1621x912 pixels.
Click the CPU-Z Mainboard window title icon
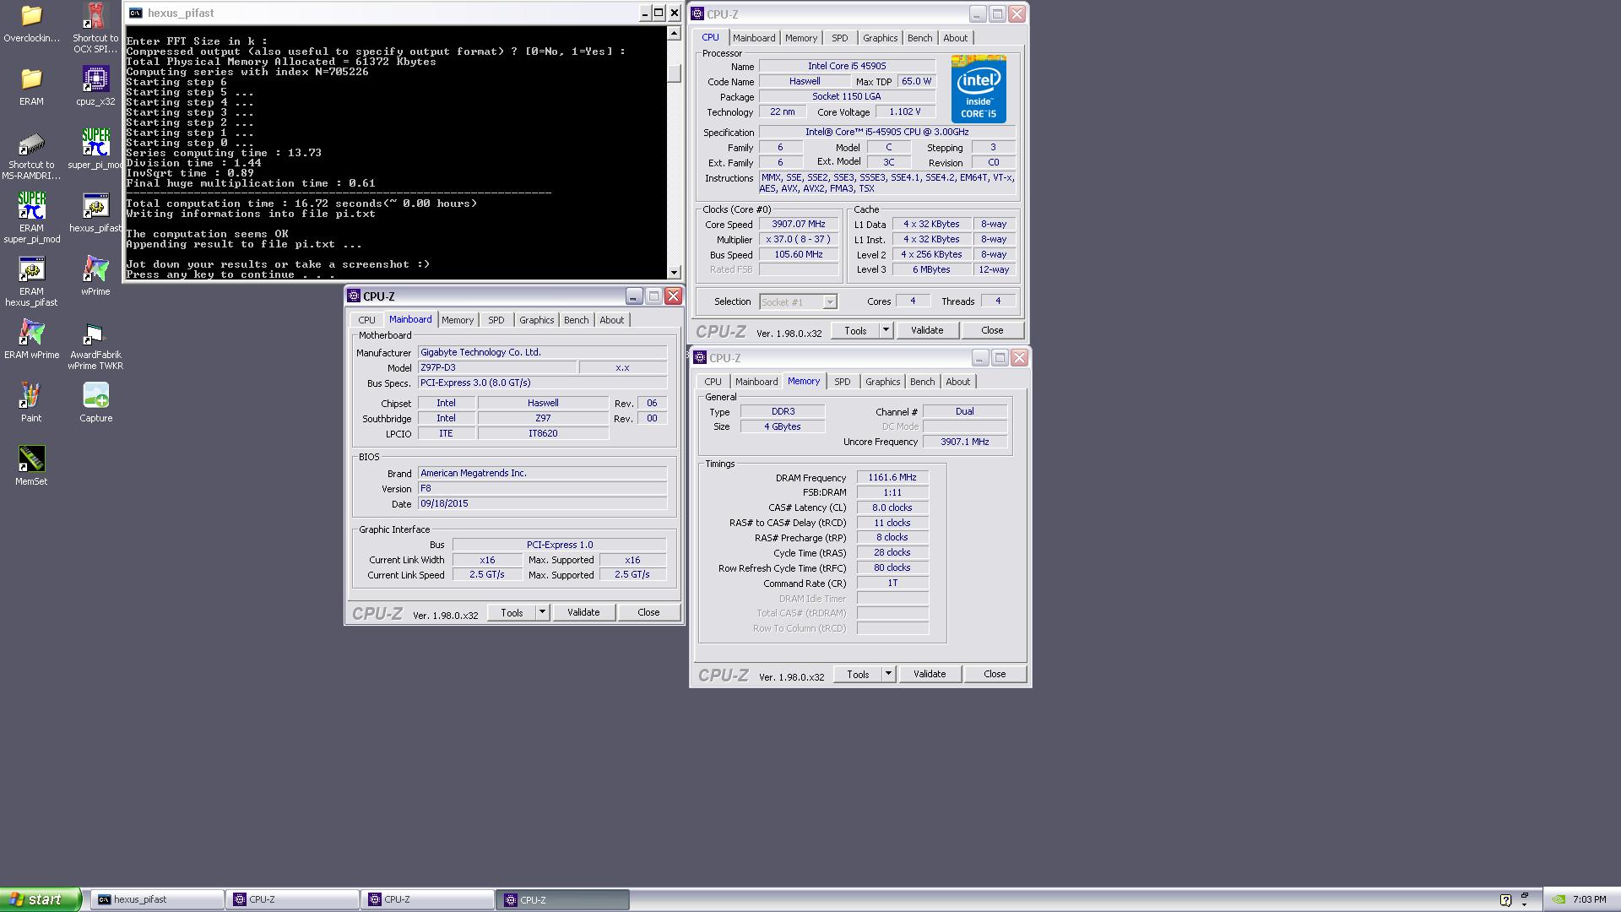pyautogui.click(x=354, y=296)
